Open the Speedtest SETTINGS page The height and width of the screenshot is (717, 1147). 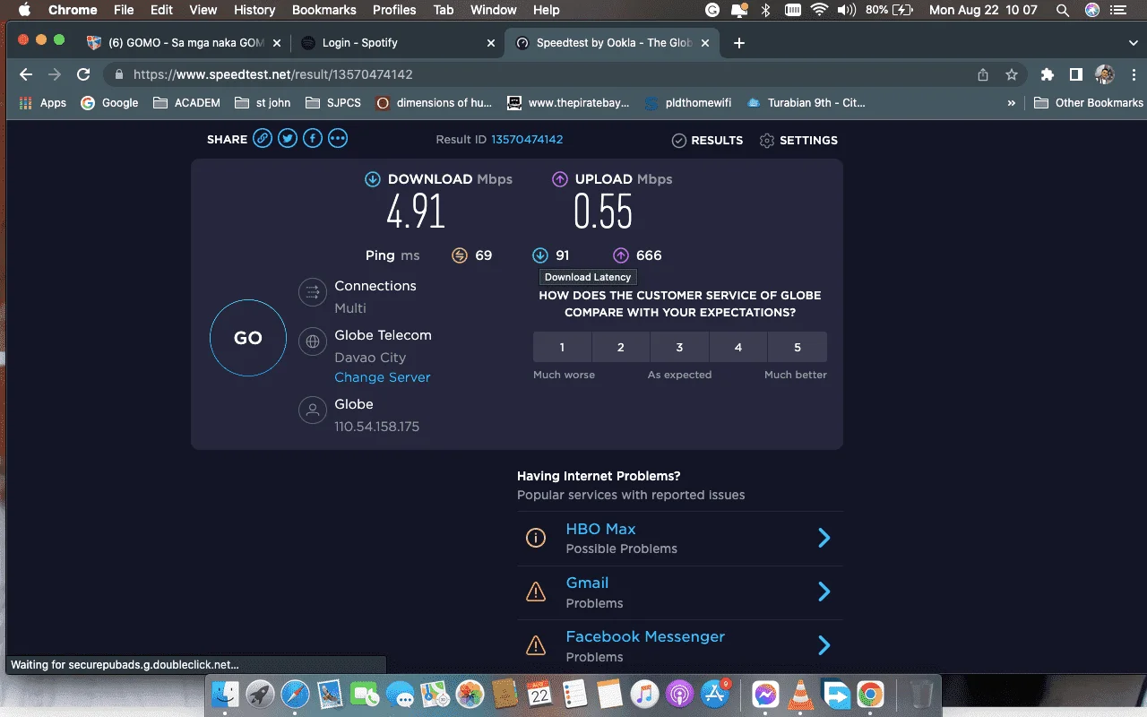coord(798,140)
